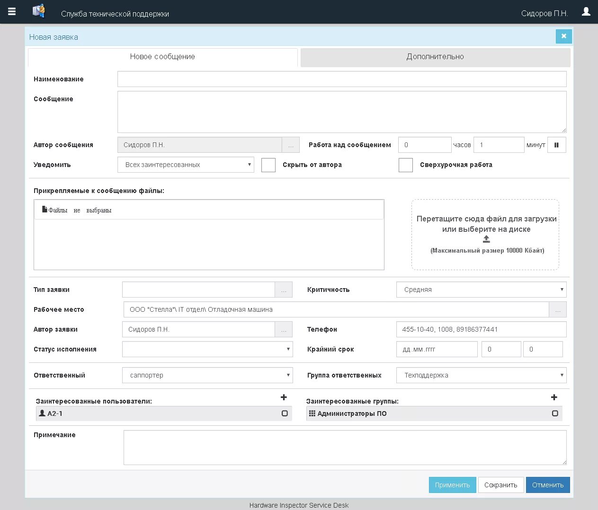Open the message author picker ellipsis button
This screenshot has height=510, width=598.
[291, 145]
